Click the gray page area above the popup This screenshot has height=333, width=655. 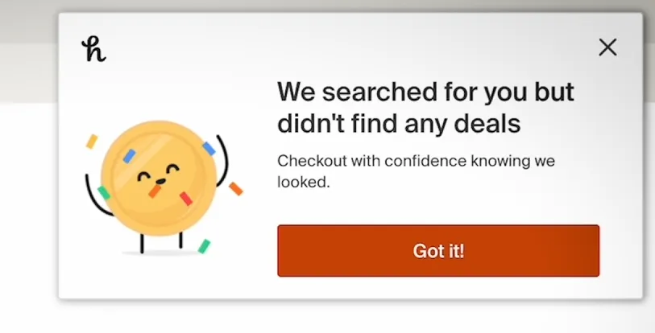pos(322,5)
